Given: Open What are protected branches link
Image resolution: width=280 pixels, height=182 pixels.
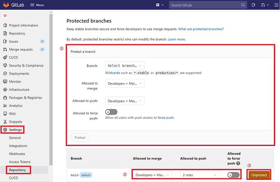Looking at the screenshot, I should point(201,29).
